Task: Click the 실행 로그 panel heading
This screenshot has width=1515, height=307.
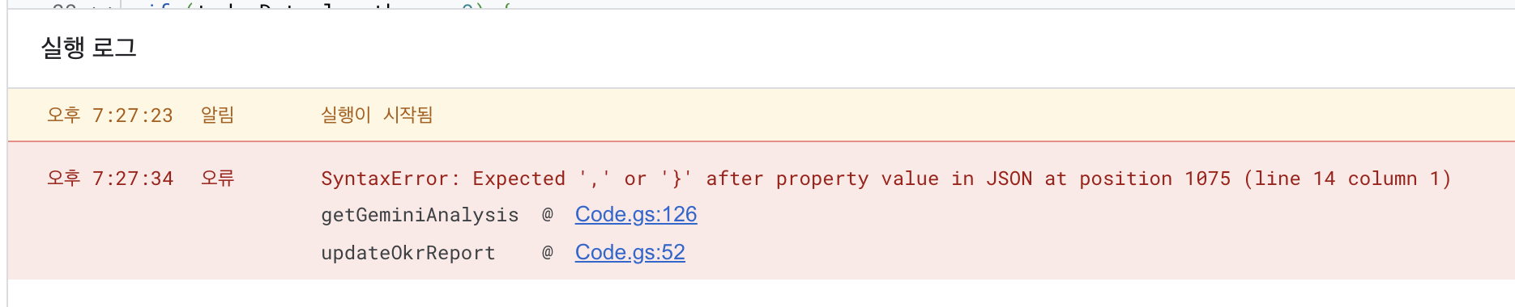Action: coord(89,48)
